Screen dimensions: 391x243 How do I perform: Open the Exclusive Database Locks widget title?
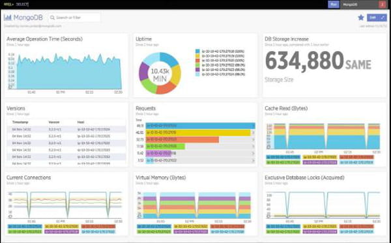coord(304,178)
